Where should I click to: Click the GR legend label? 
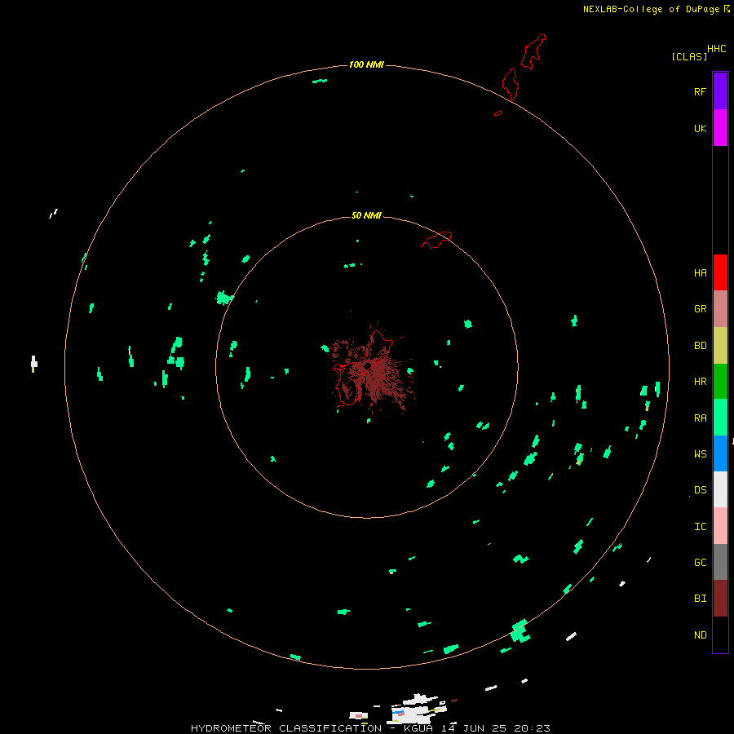coord(700,309)
